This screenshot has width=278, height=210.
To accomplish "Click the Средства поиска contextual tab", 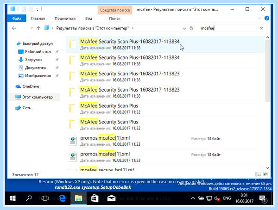I will (115, 10).
